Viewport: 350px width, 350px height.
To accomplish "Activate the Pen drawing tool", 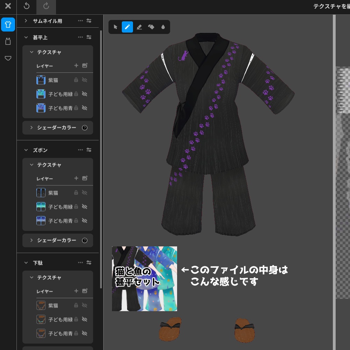I will coord(127,27).
